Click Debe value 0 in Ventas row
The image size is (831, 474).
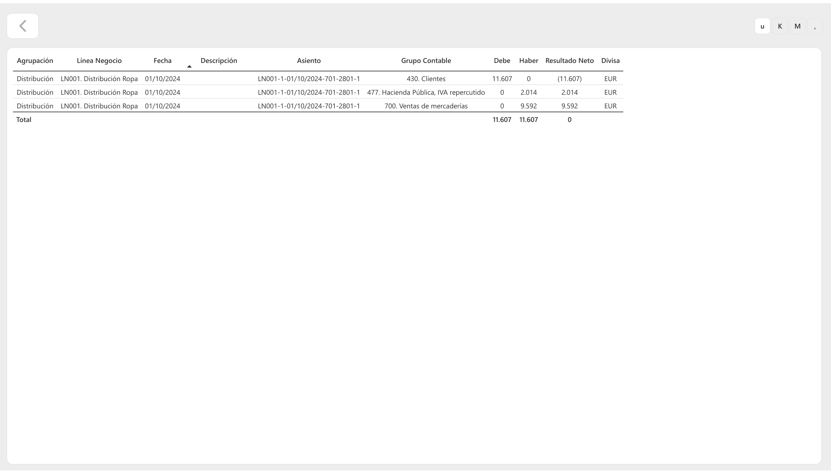502,106
